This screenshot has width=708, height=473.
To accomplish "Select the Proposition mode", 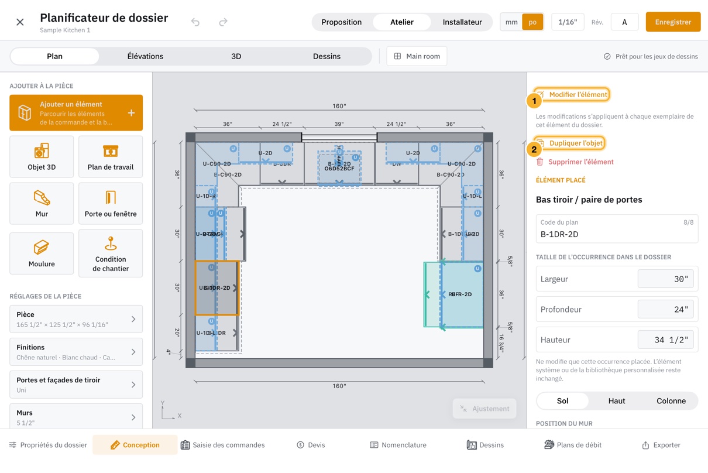I will [342, 22].
